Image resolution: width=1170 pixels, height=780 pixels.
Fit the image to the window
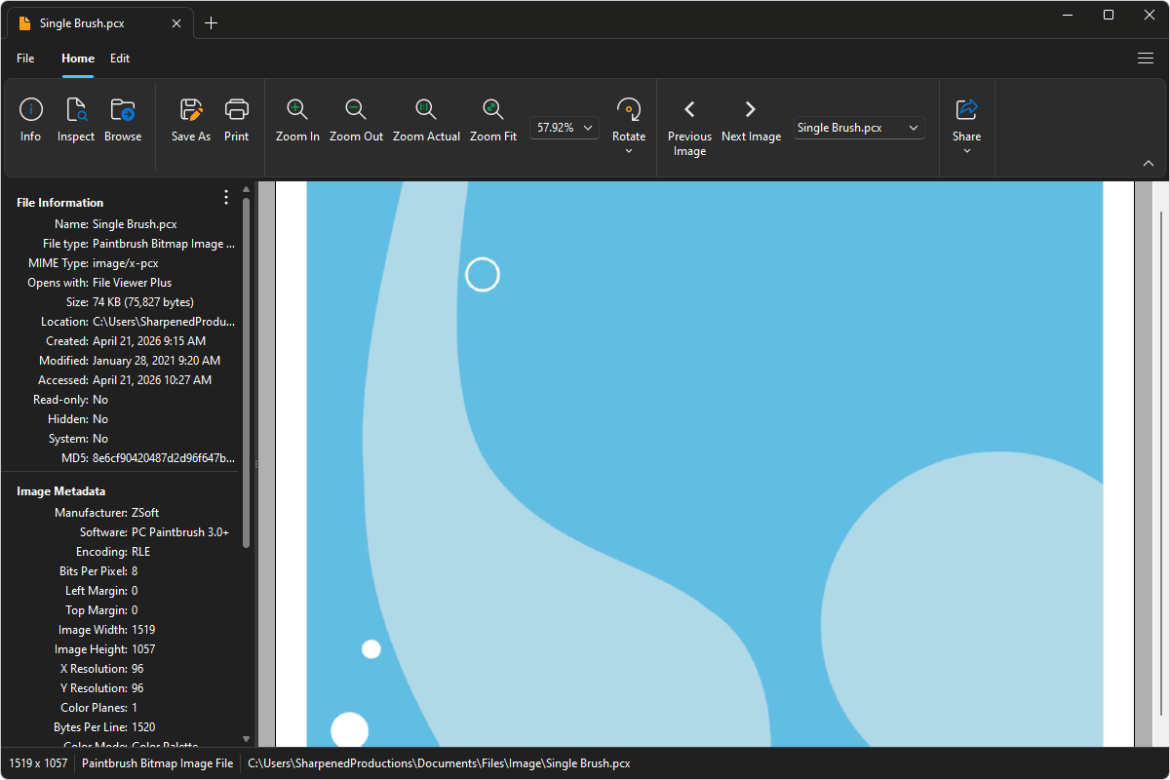click(492, 119)
